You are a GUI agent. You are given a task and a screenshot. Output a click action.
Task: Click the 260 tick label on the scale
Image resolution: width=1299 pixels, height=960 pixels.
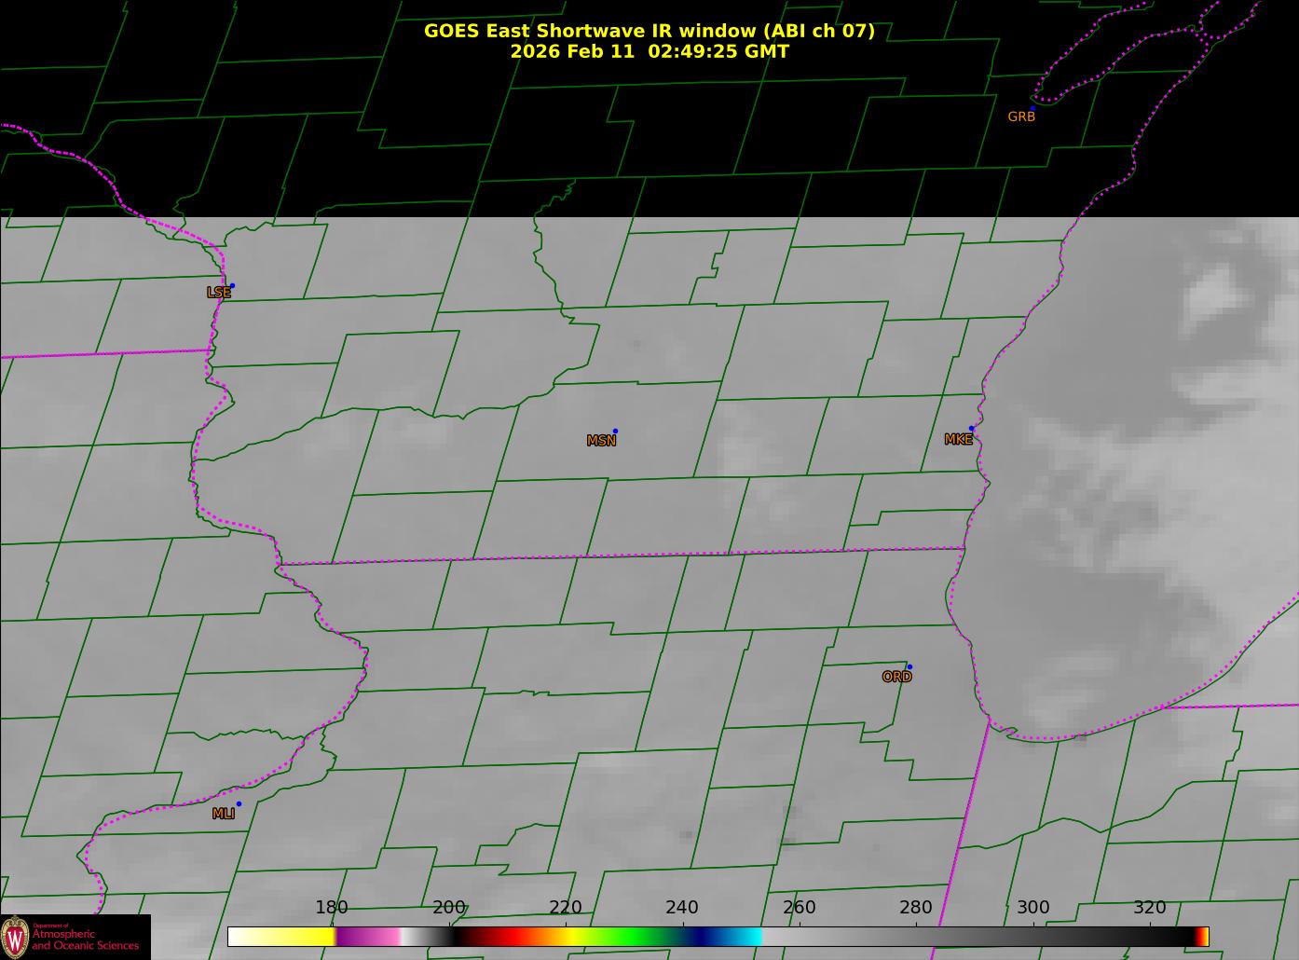click(x=799, y=908)
